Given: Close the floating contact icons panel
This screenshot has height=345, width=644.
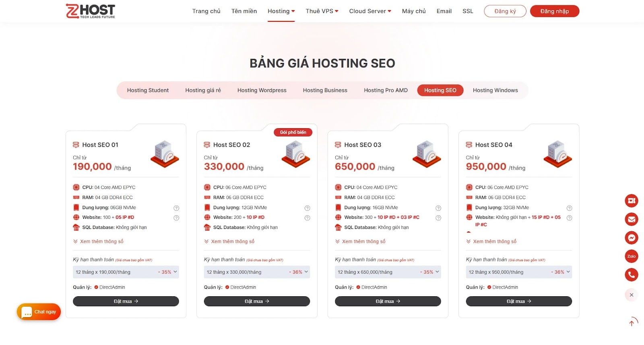Looking at the screenshot, I should tap(632, 295).
